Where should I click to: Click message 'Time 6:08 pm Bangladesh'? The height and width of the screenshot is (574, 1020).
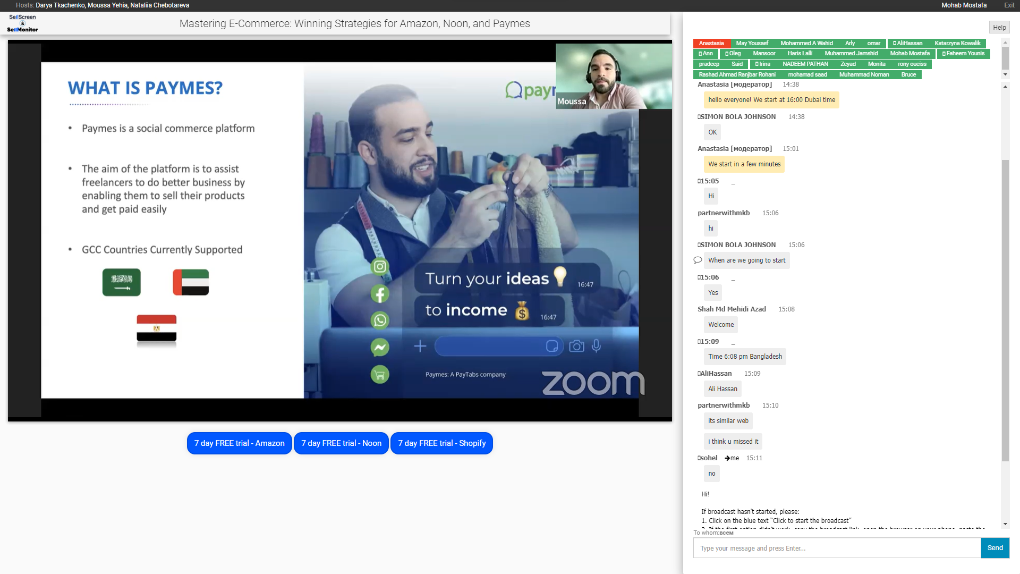tap(745, 357)
